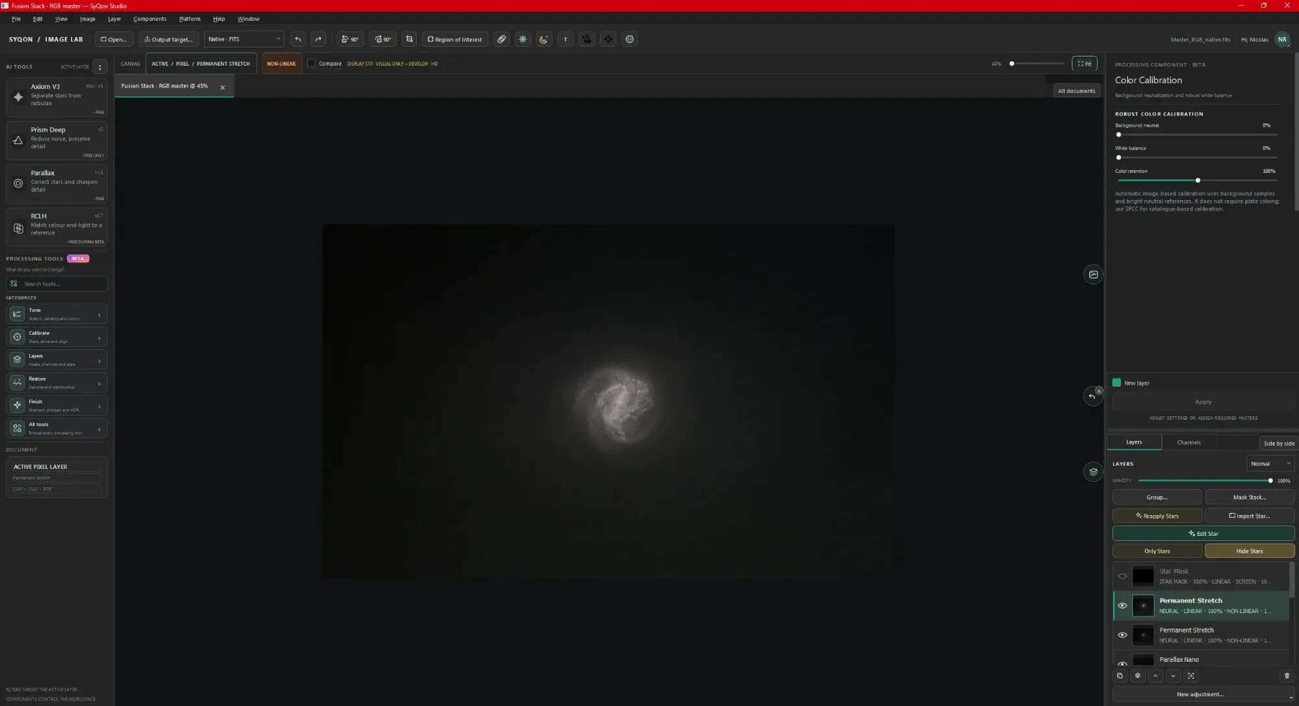Click the Mask Stack... button

(1250, 497)
